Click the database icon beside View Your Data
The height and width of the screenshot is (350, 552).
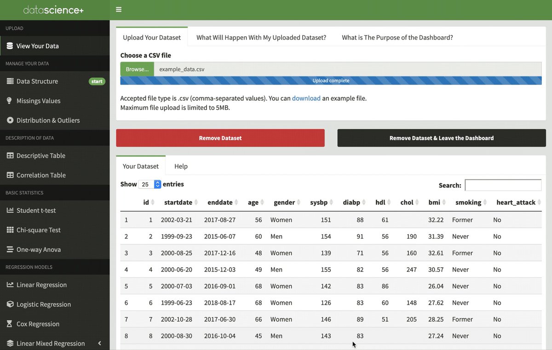[x=10, y=46]
